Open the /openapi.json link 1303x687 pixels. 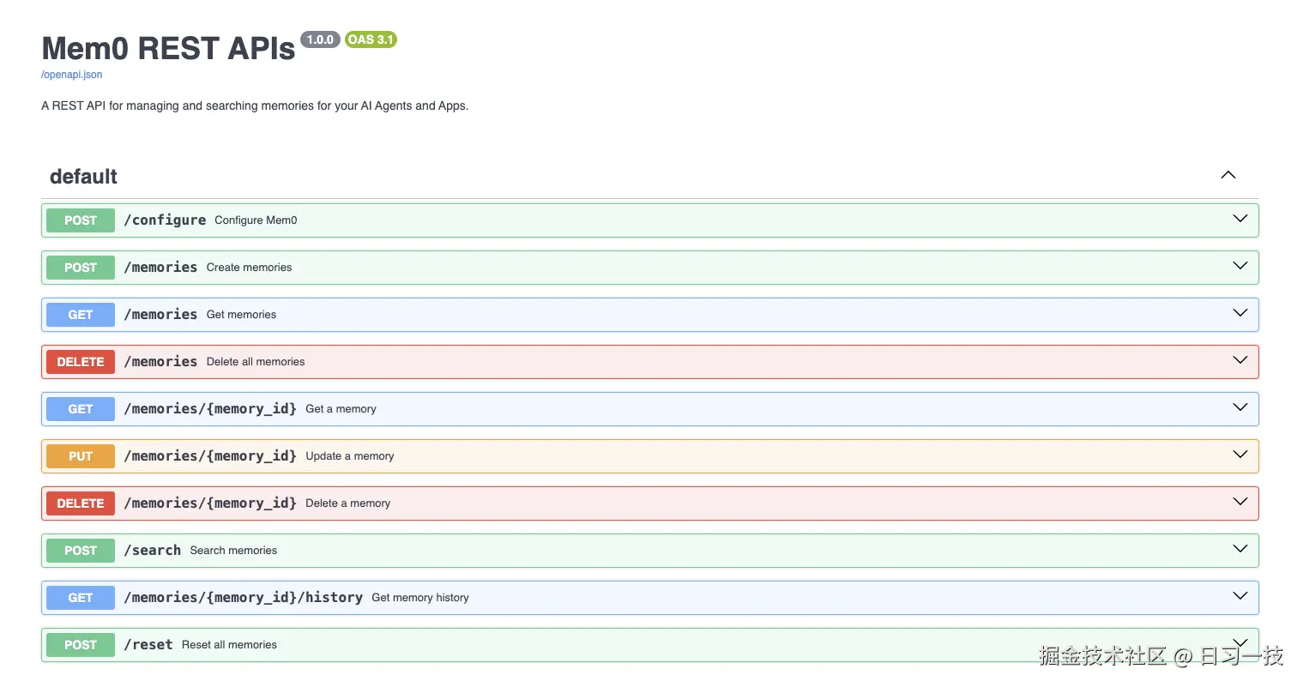[71, 75]
